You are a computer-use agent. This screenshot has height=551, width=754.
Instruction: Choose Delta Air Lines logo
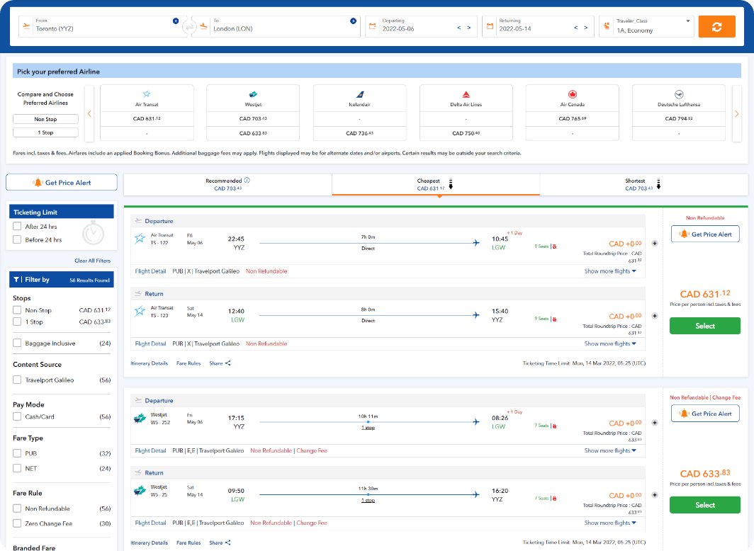[x=466, y=94]
